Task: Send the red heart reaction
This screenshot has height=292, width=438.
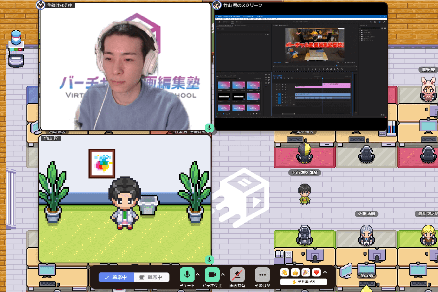Action: tap(316, 272)
